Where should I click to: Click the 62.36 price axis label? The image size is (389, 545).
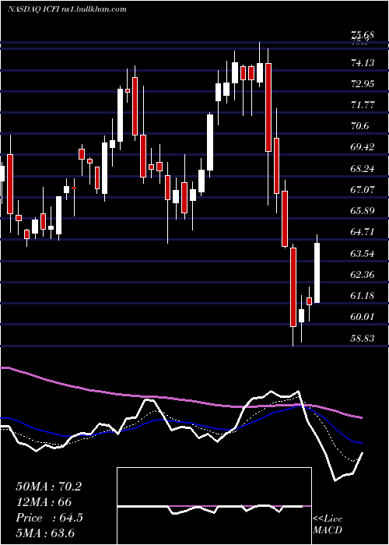click(x=363, y=275)
